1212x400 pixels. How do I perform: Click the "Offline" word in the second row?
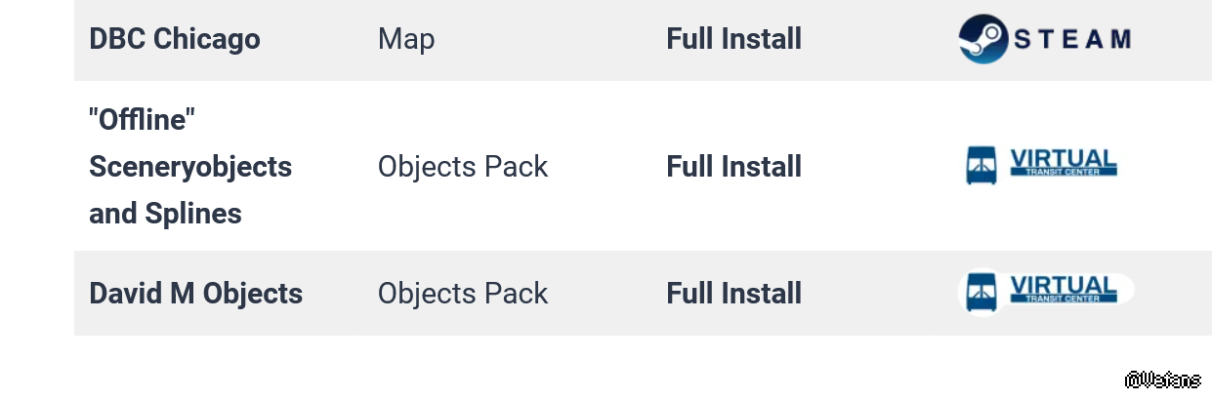point(143,120)
